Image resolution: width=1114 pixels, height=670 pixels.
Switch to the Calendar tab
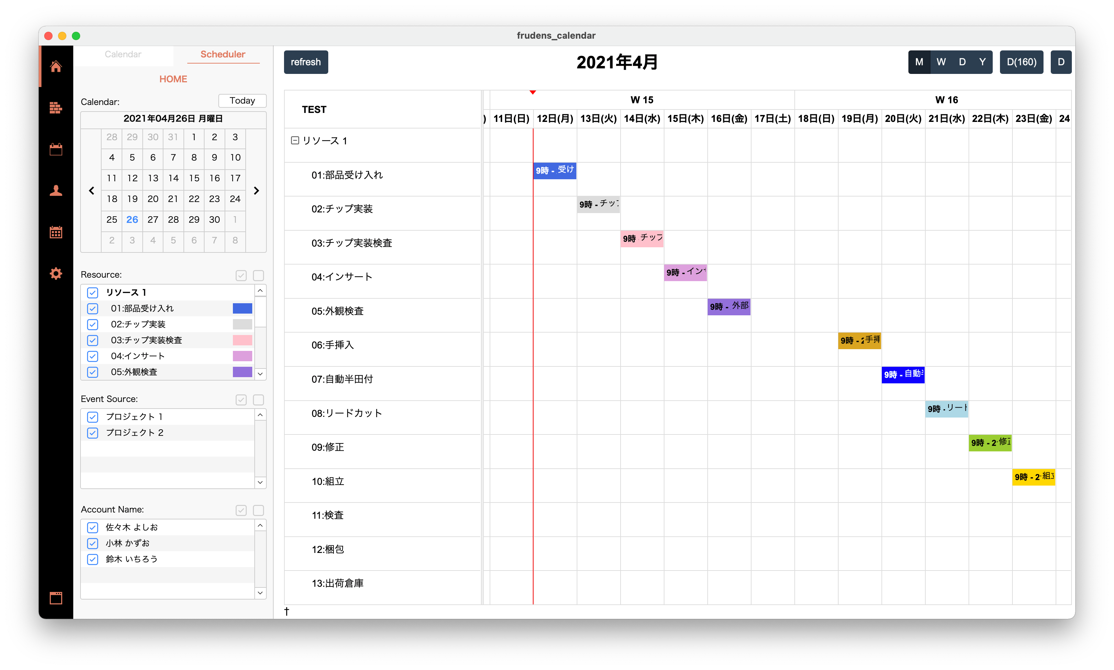point(123,54)
